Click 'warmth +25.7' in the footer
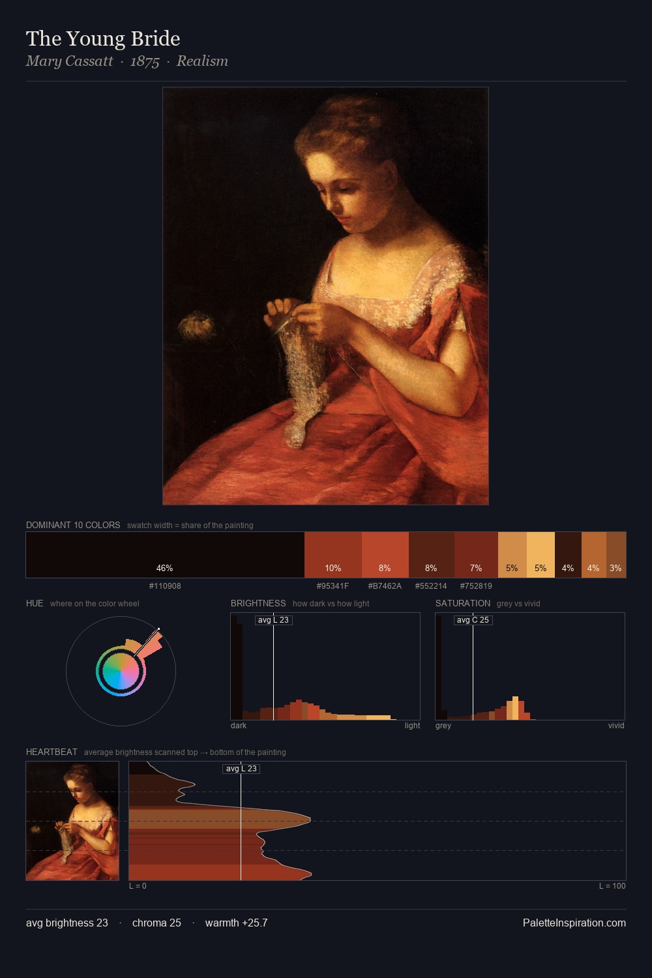Screen dimensions: 652x978 click(237, 923)
